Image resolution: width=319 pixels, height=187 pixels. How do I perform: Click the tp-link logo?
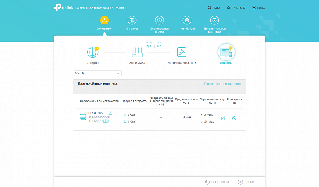[x=63, y=7]
